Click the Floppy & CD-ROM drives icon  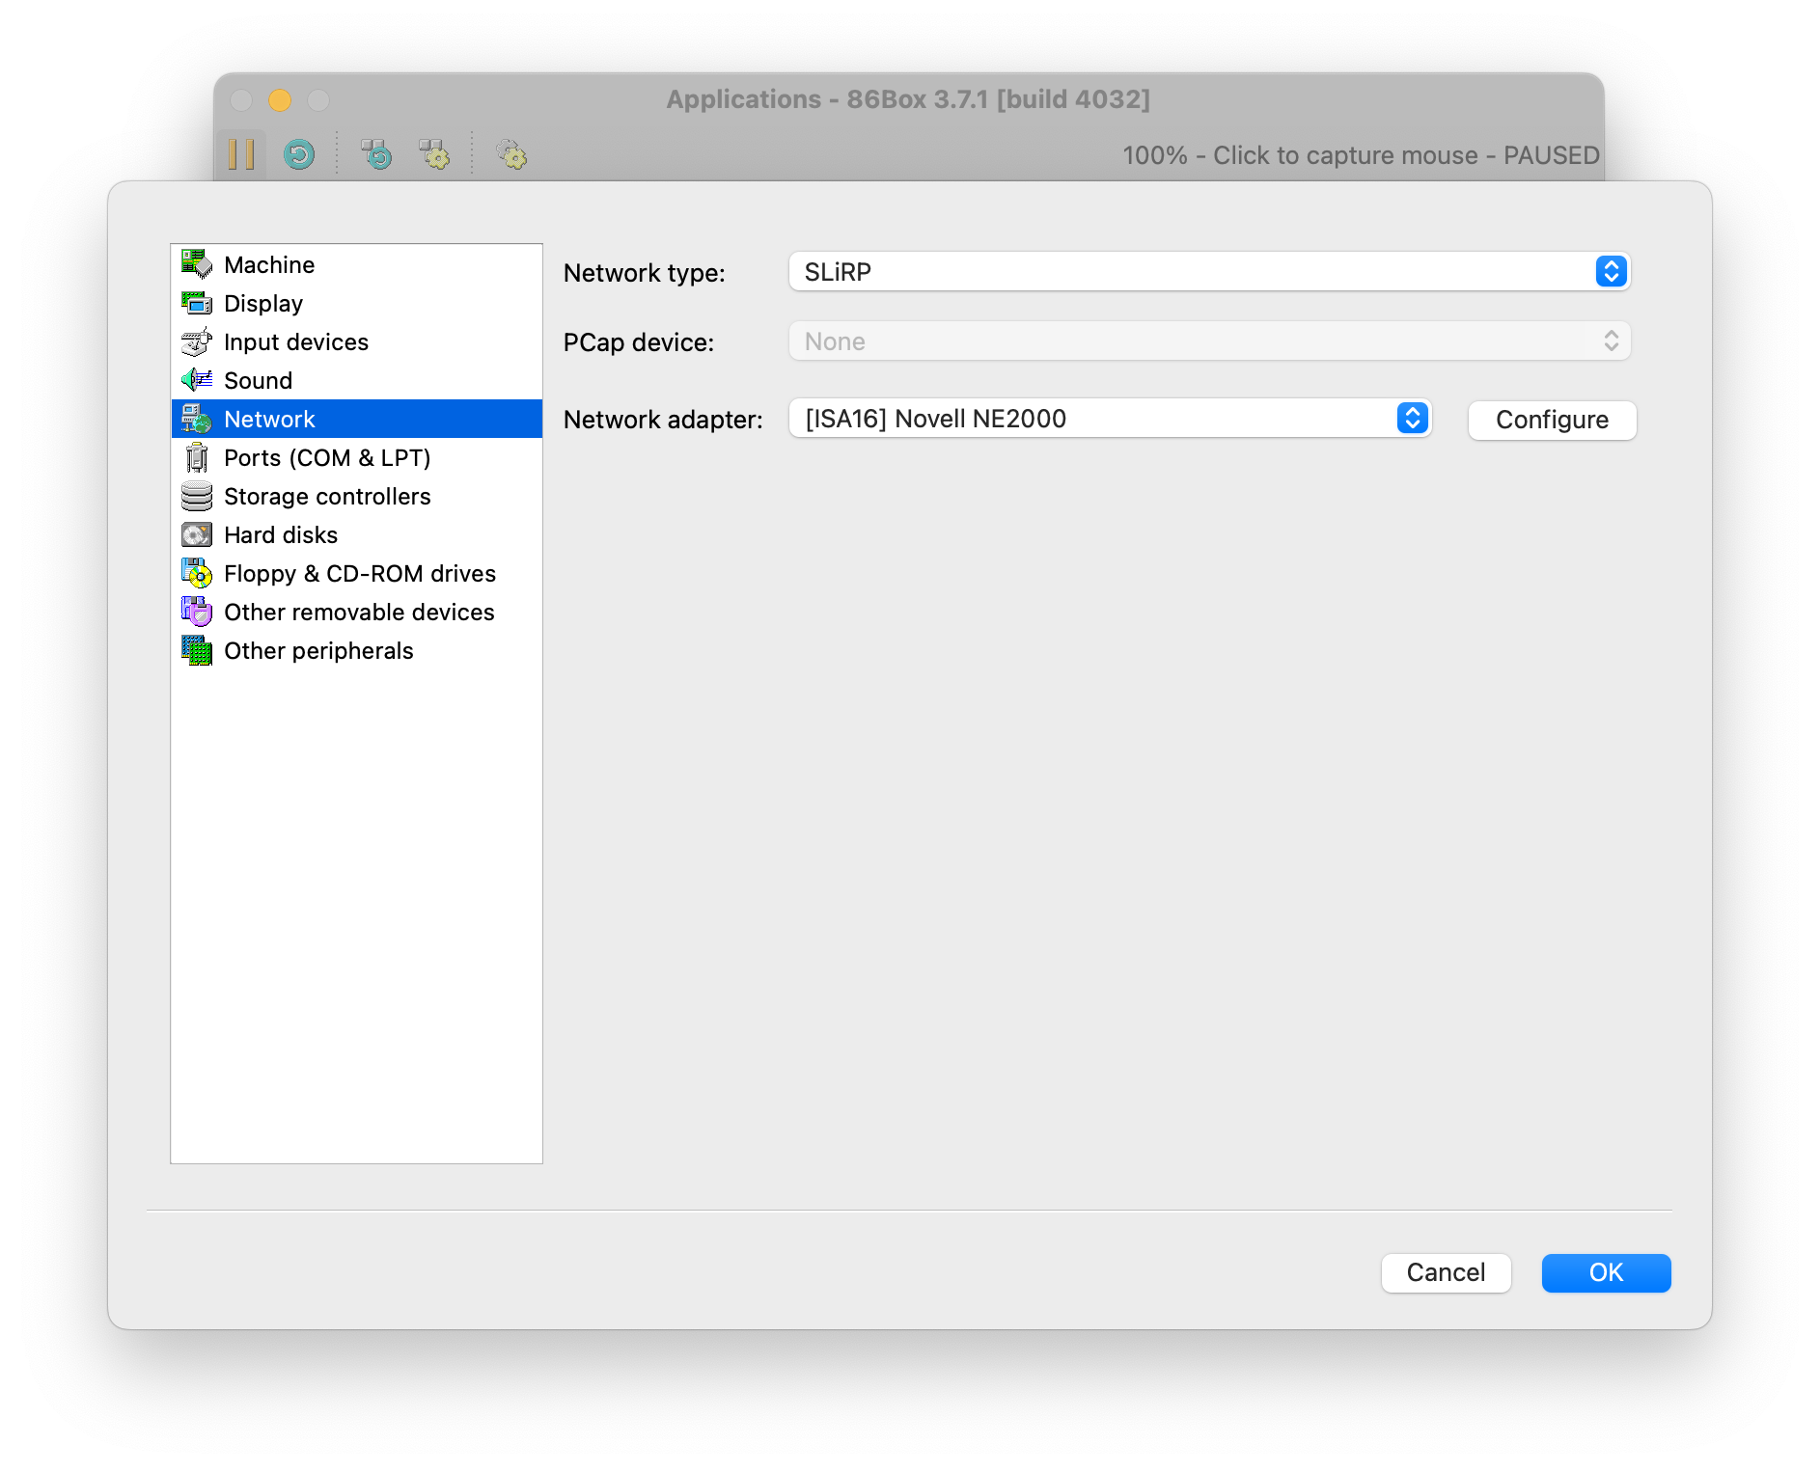pyautogui.click(x=197, y=573)
